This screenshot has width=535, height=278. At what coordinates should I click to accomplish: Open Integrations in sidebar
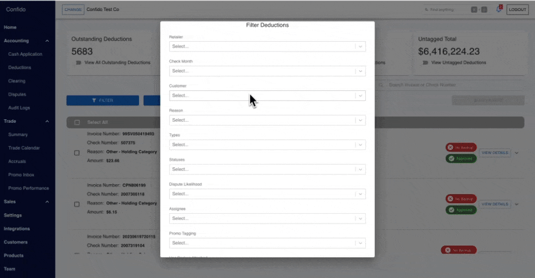[17, 229]
